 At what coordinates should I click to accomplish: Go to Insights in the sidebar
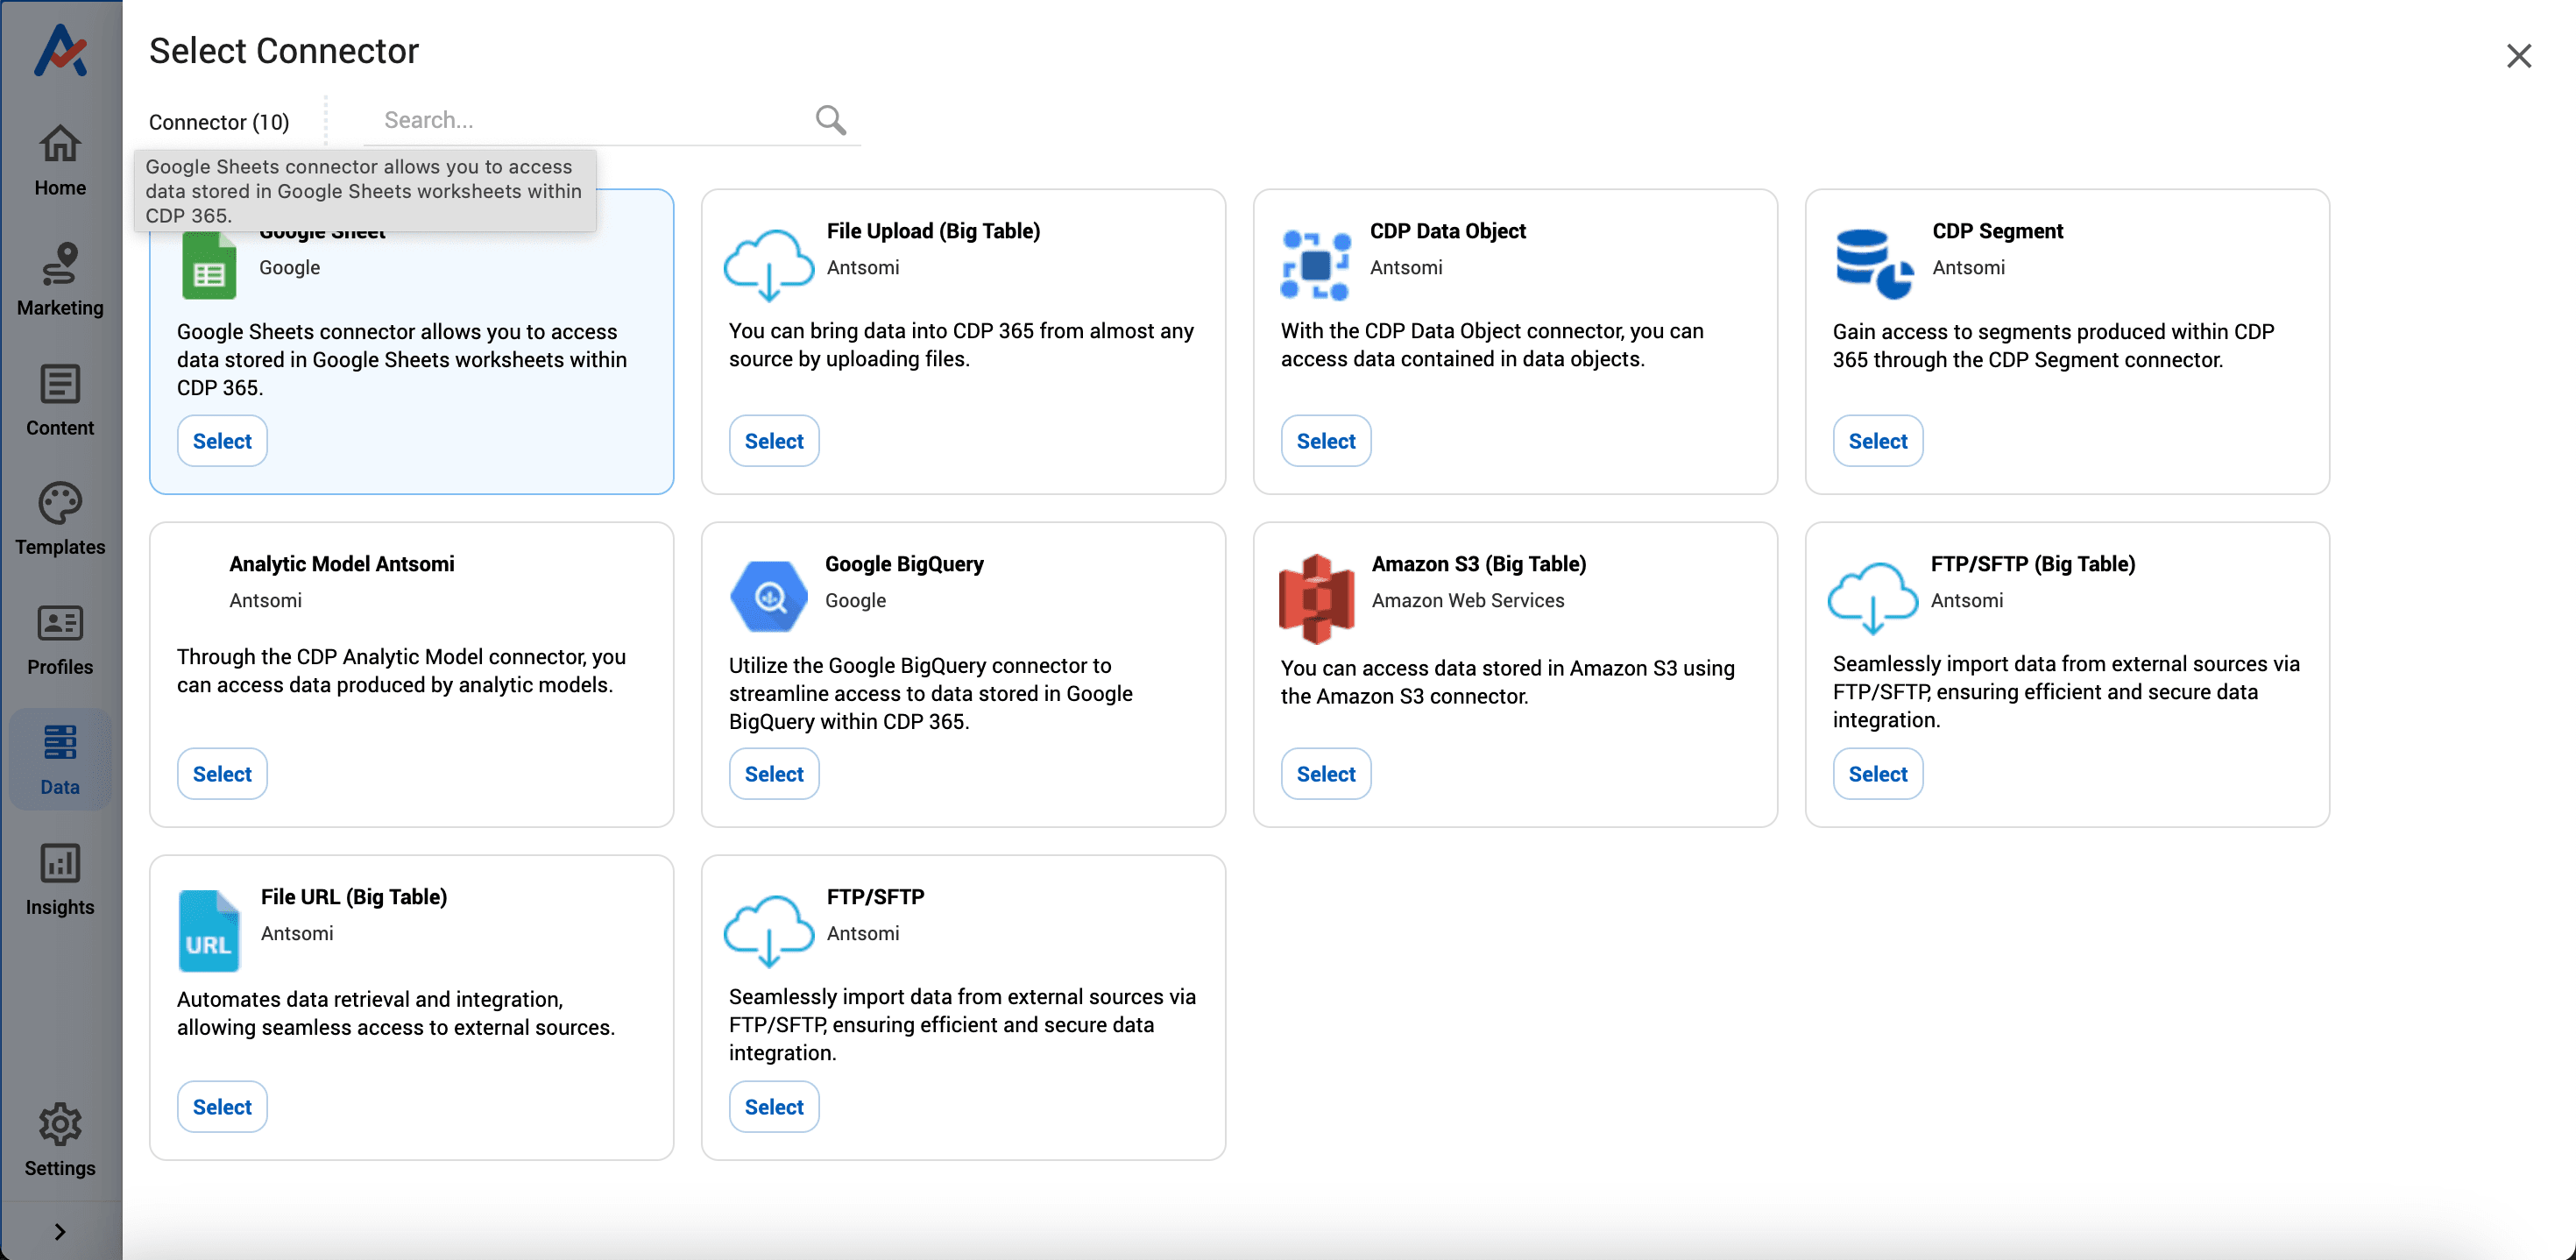pos(60,879)
